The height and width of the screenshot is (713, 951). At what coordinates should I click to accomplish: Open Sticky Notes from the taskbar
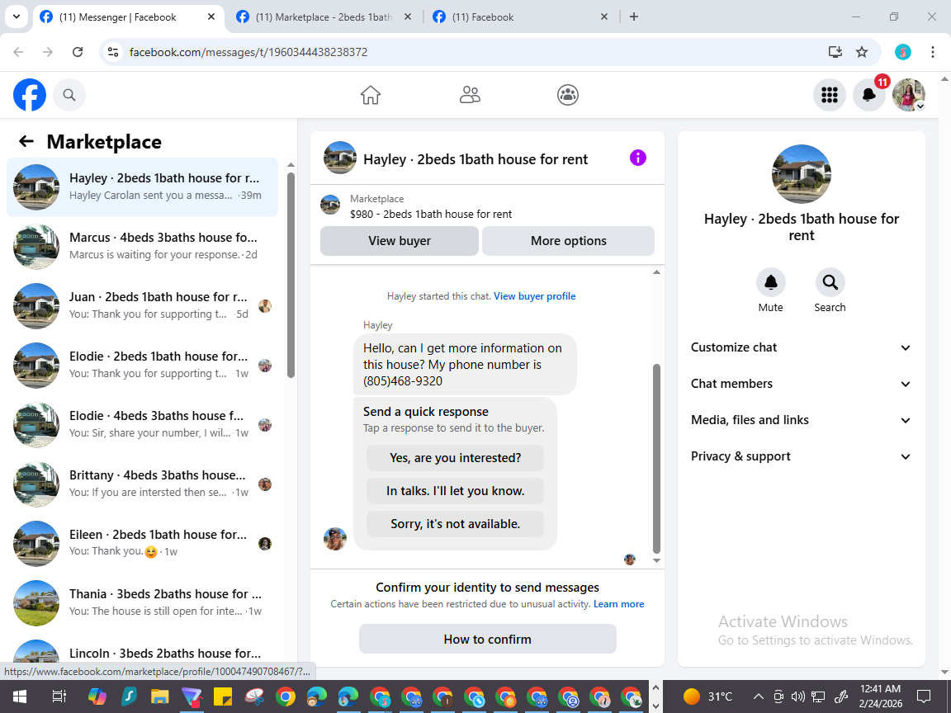[x=223, y=696]
